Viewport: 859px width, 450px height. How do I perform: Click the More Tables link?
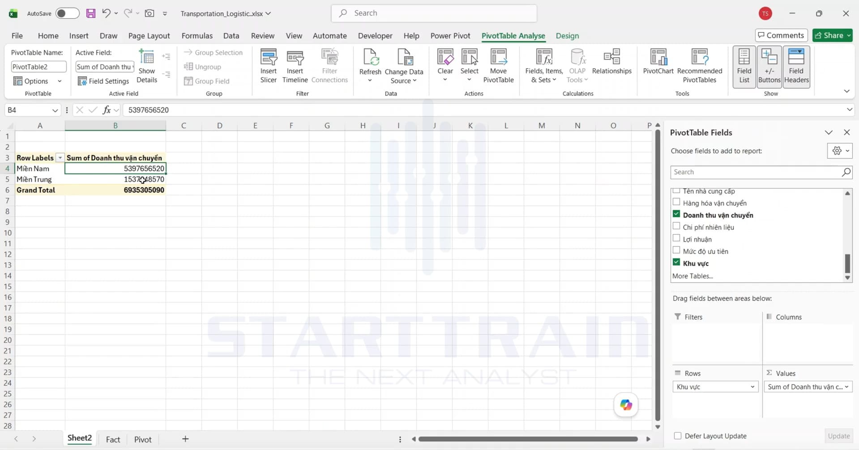[x=692, y=276]
